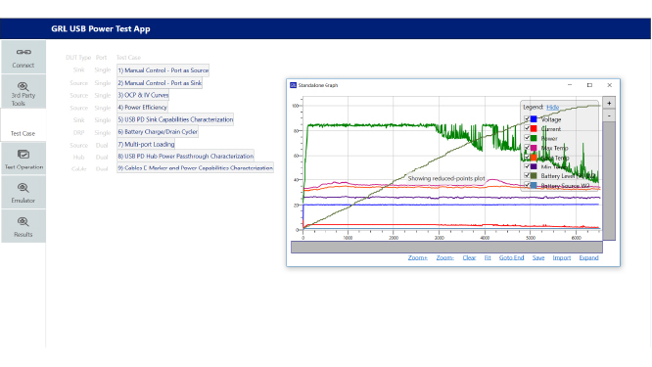Screen dimensions: 652x367
Task: Open test case 2 Manual Control - Port as Sink
Action: tap(160, 83)
